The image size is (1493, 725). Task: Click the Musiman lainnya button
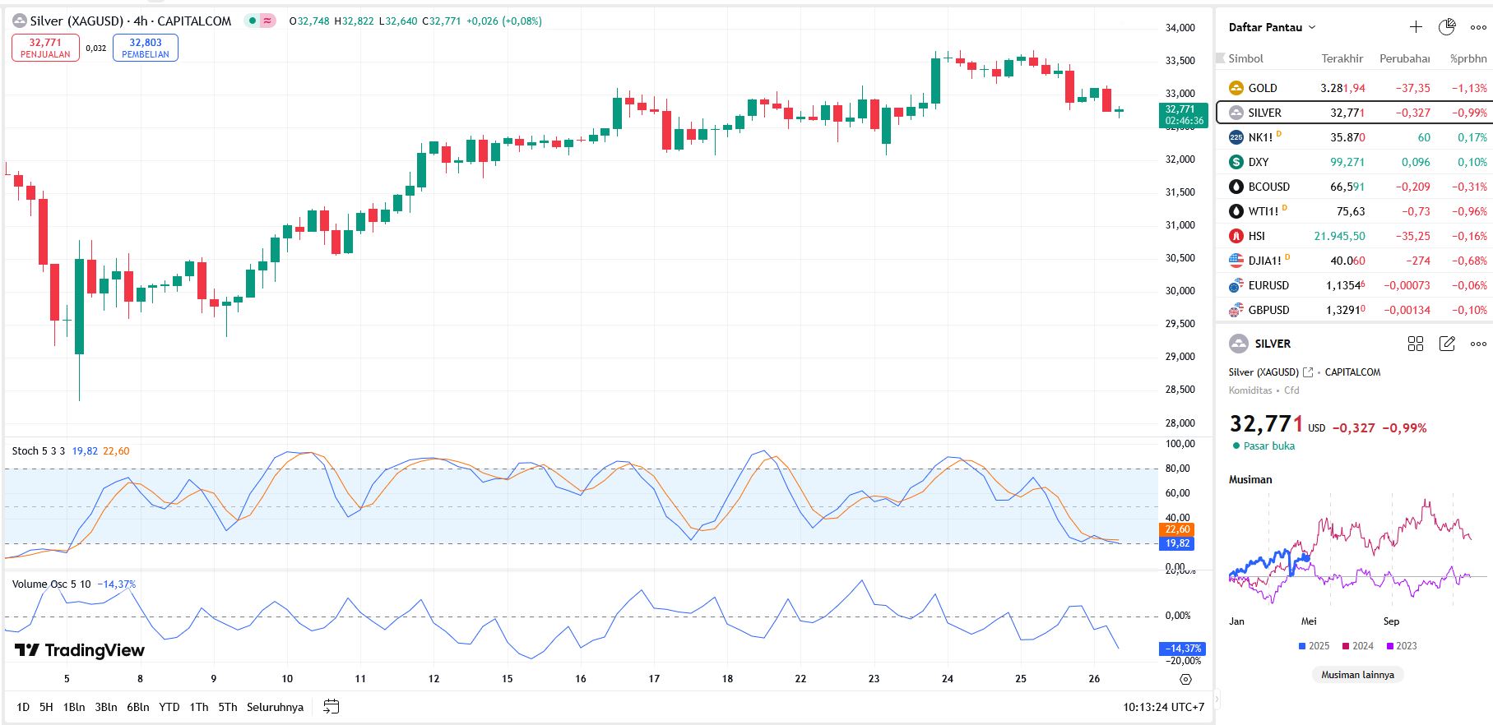1357,675
